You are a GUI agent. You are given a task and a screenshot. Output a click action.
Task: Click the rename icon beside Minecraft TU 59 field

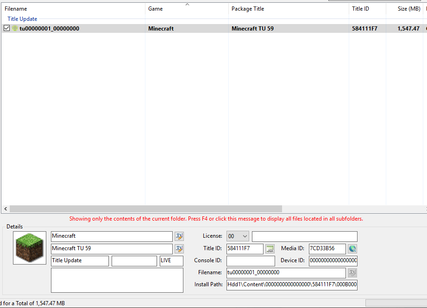(x=179, y=249)
